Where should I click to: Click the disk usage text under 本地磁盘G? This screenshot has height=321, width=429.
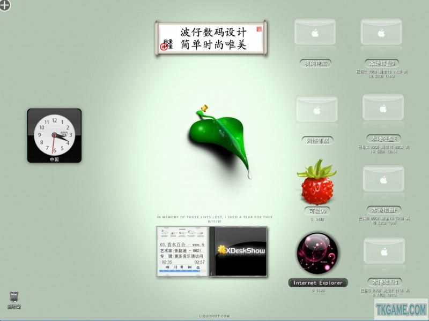point(384,293)
